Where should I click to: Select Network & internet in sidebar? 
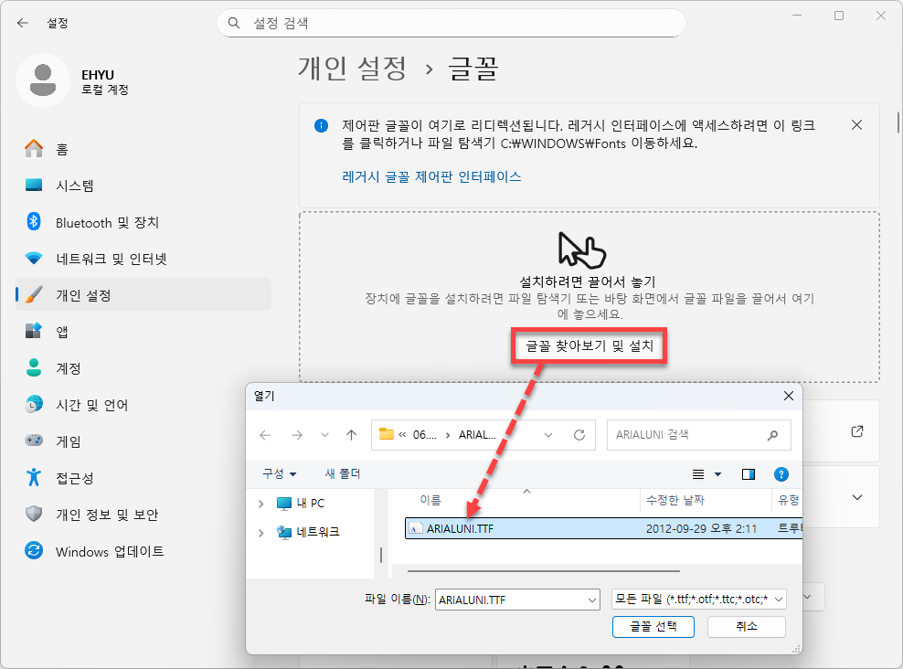click(111, 259)
